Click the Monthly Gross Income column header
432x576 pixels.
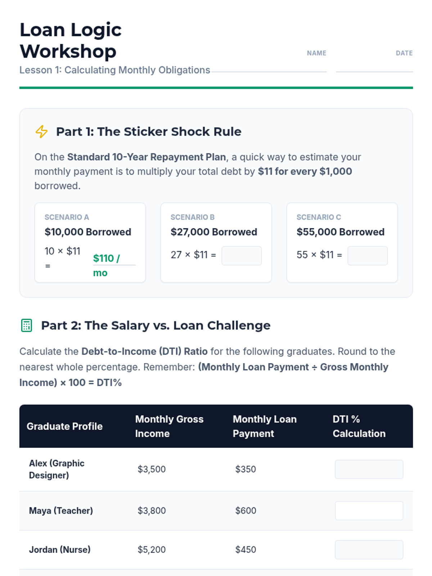169,426
